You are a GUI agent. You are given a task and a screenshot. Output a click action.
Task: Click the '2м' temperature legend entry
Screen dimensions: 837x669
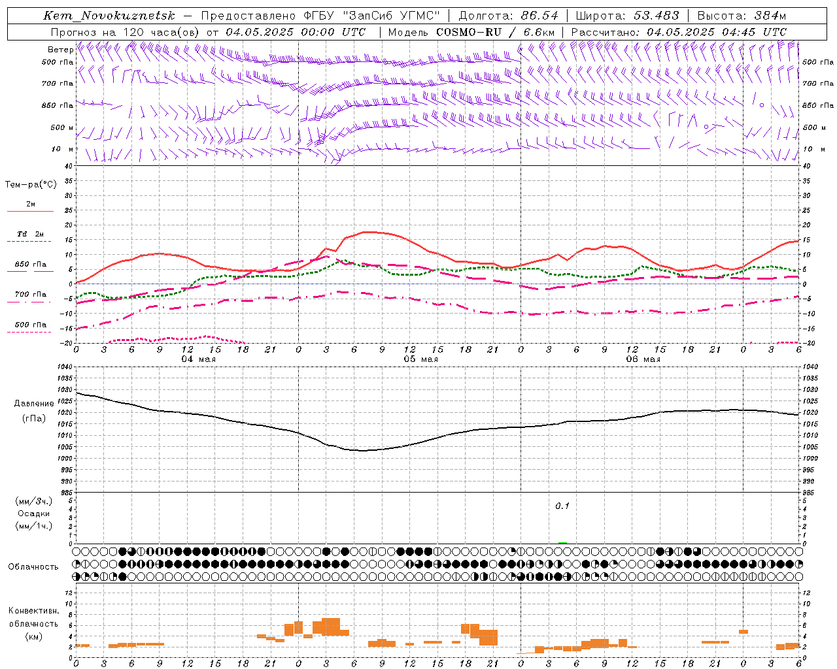tap(31, 204)
